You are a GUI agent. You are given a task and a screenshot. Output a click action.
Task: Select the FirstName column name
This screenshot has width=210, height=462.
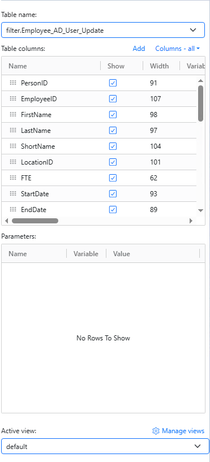click(x=36, y=115)
